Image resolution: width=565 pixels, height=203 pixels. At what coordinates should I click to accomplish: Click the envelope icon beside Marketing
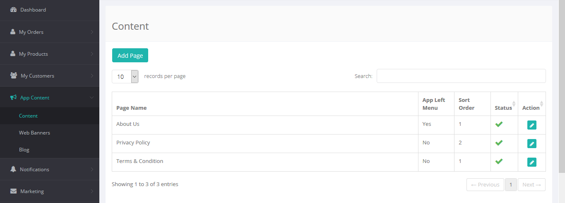coord(13,191)
